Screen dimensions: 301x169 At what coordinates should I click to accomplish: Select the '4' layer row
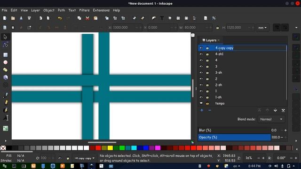pyautogui.click(x=242, y=60)
